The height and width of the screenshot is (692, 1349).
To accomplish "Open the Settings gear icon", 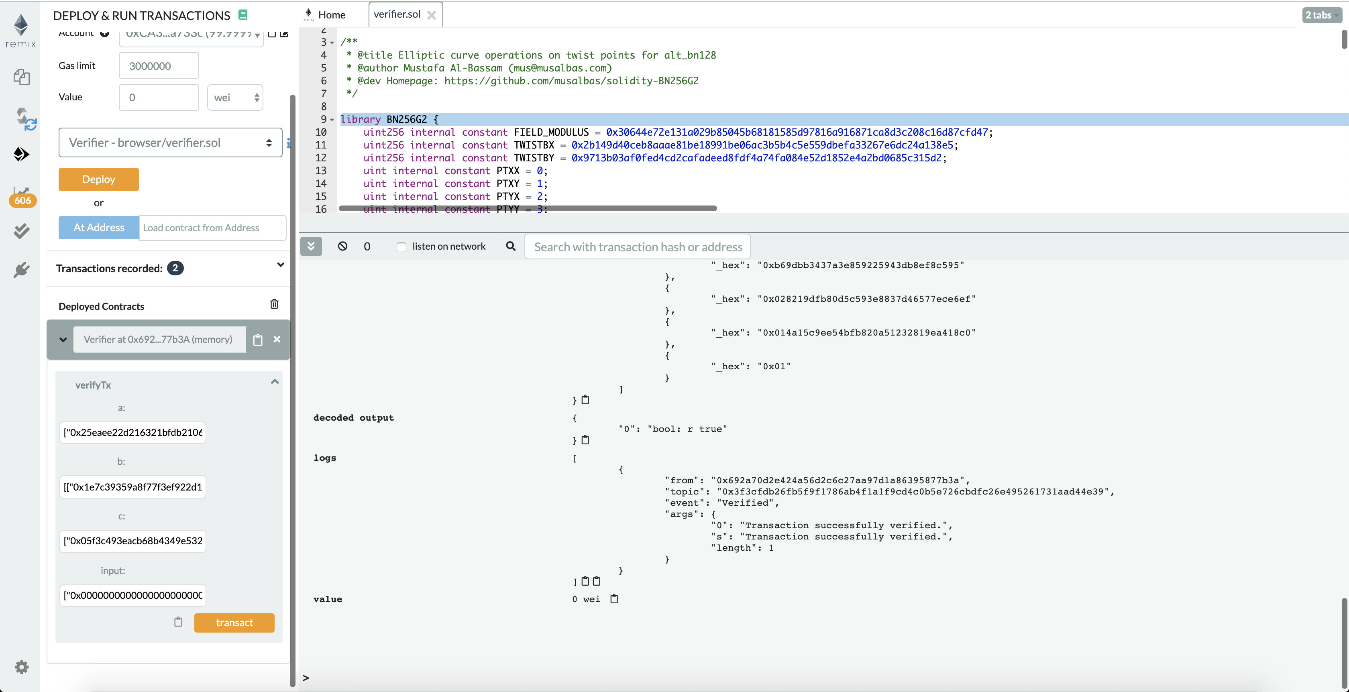I will point(21,666).
